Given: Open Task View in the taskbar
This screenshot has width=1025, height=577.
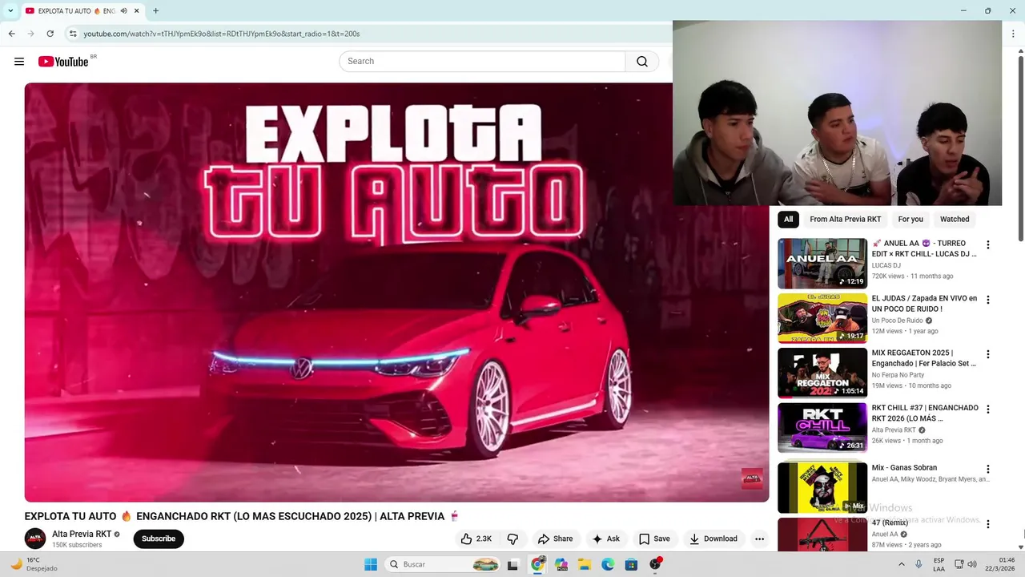Looking at the screenshot, I should coord(513,564).
